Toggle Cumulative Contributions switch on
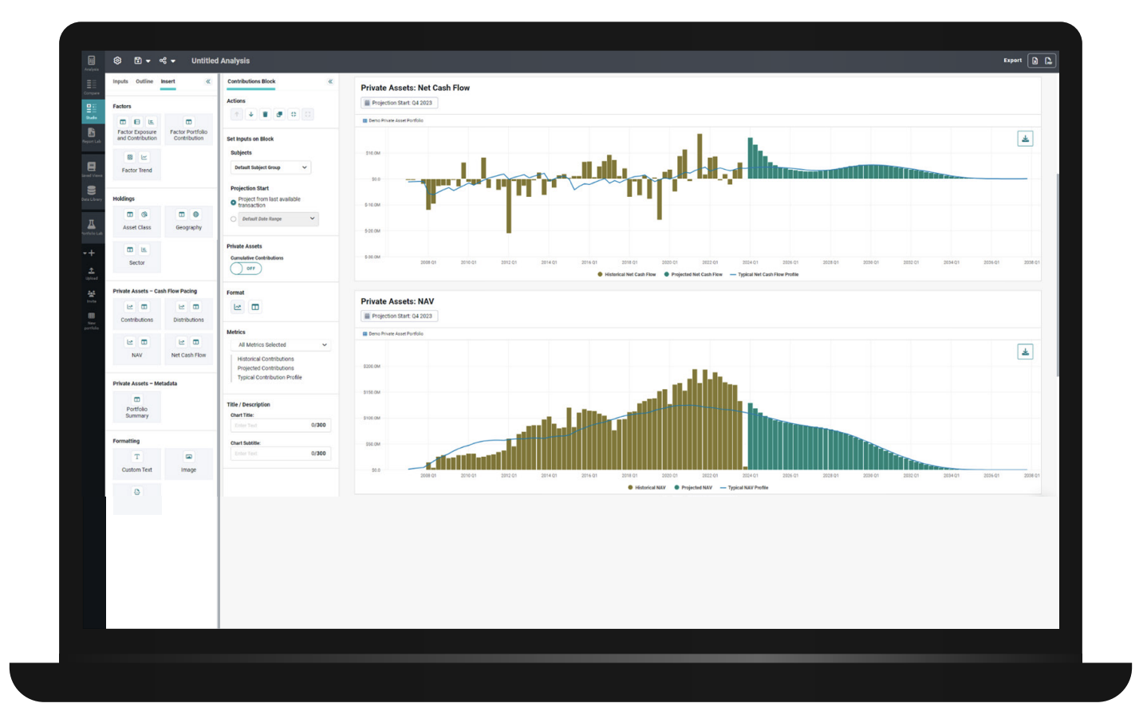Screen dimensions: 1147x711 tap(246, 269)
